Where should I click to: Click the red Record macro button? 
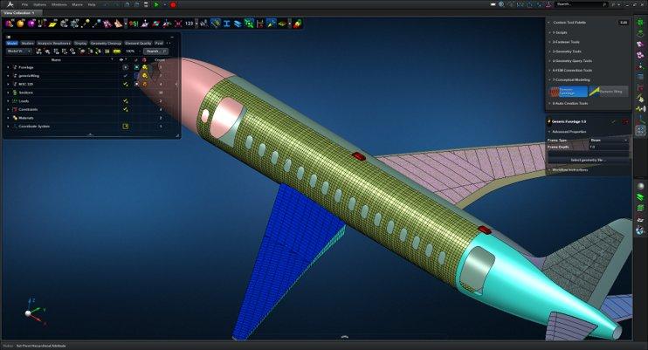coord(173,4)
